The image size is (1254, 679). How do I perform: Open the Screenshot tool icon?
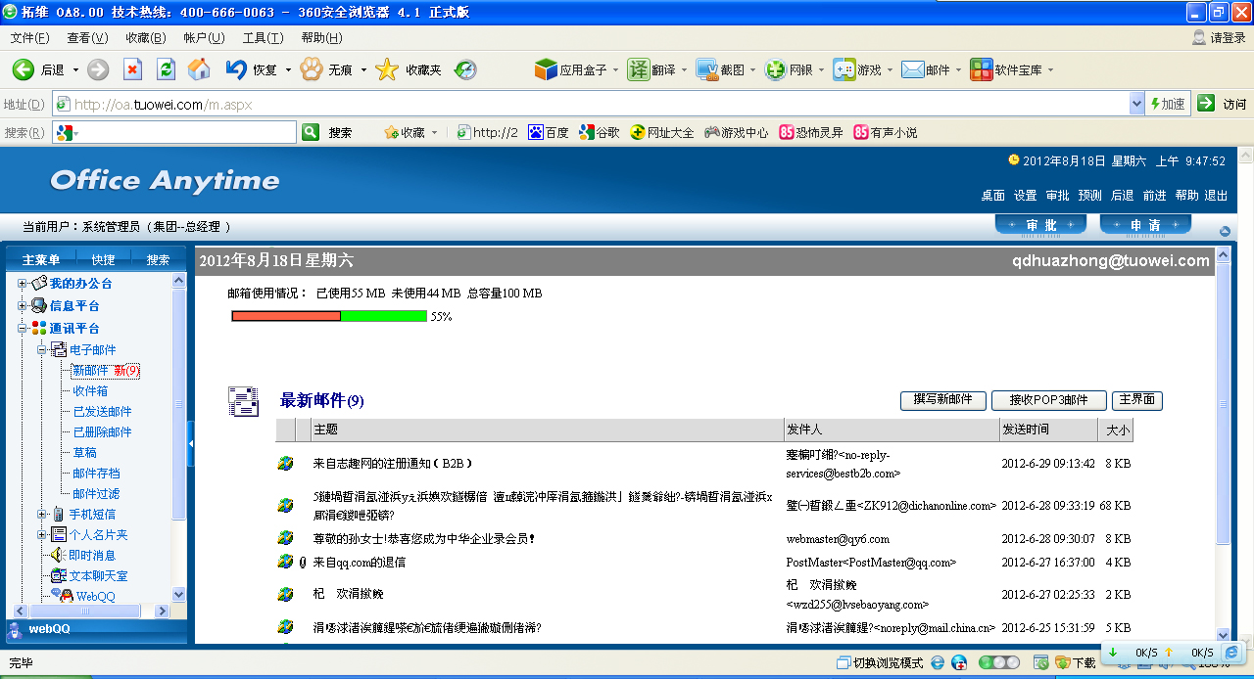(x=707, y=69)
